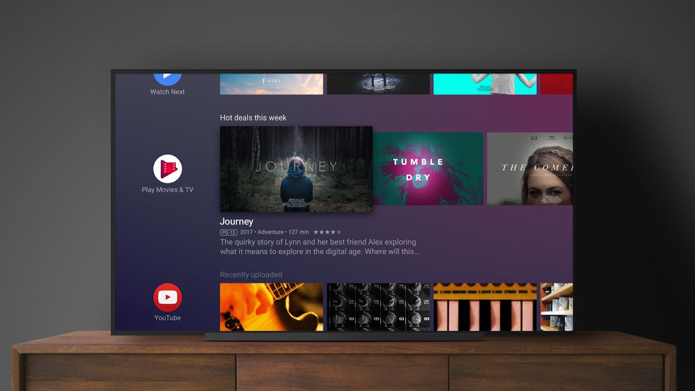This screenshot has height=391, width=695.
Task: Play the synthesizer knobs video thumbnail
Action: (378, 307)
